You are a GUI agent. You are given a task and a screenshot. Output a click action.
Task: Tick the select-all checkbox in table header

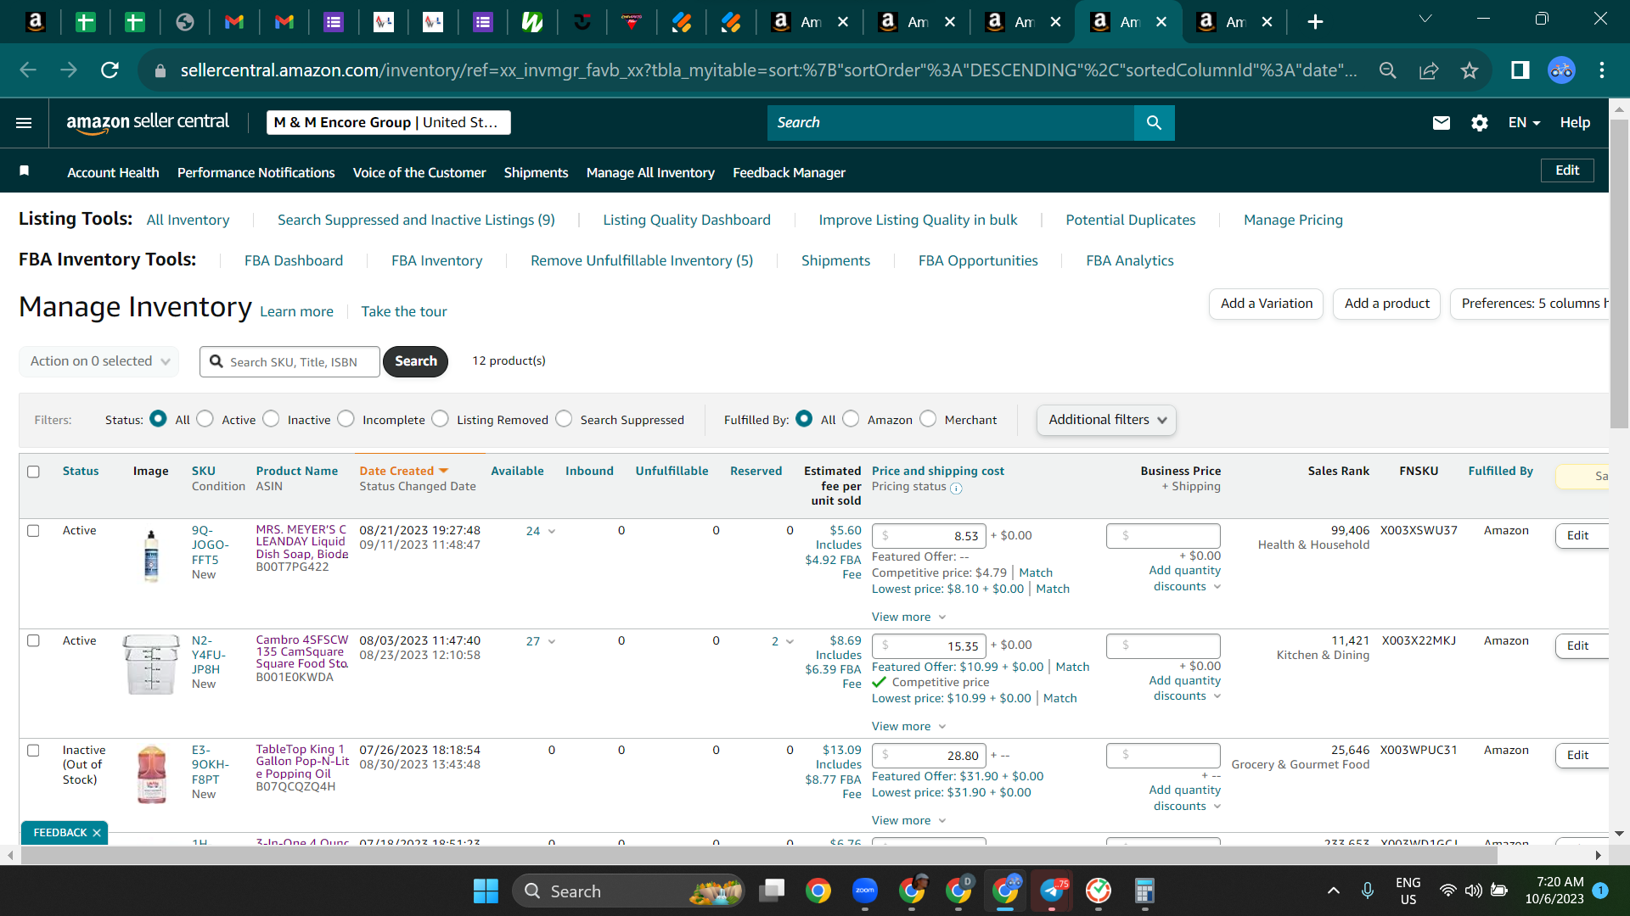point(33,472)
